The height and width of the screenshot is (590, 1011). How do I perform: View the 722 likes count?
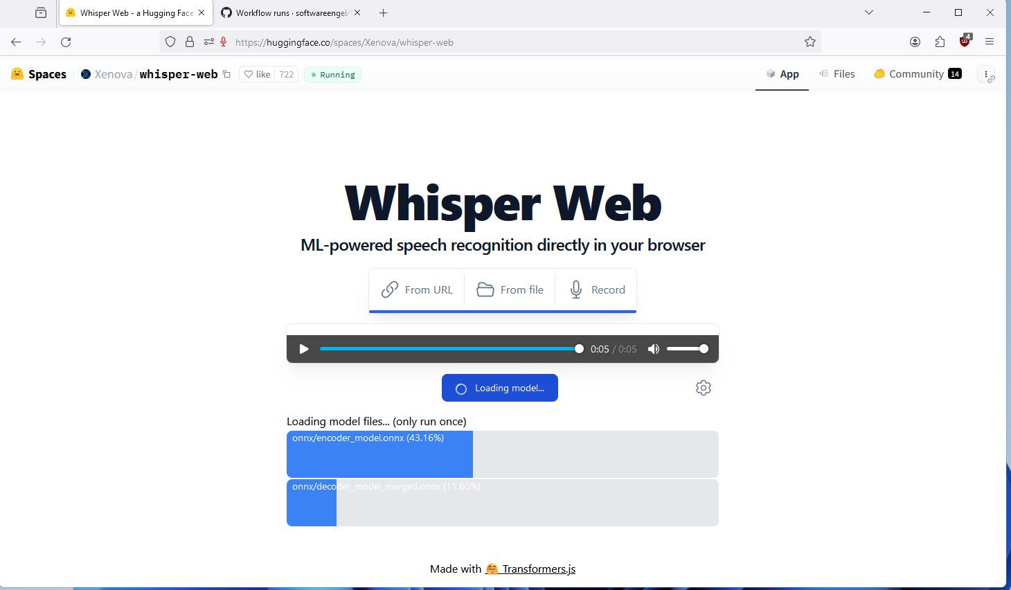click(x=287, y=74)
